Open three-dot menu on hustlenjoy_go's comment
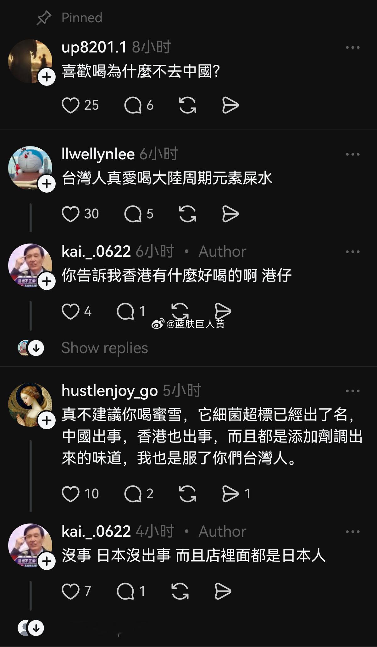The image size is (377, 647). point(352,391)
